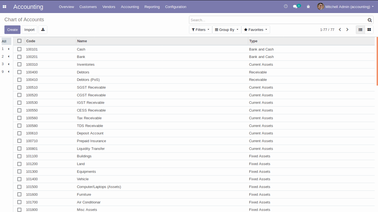Expand account group 2 arrow
Screen dimensions: 378x212
[9, 56]
